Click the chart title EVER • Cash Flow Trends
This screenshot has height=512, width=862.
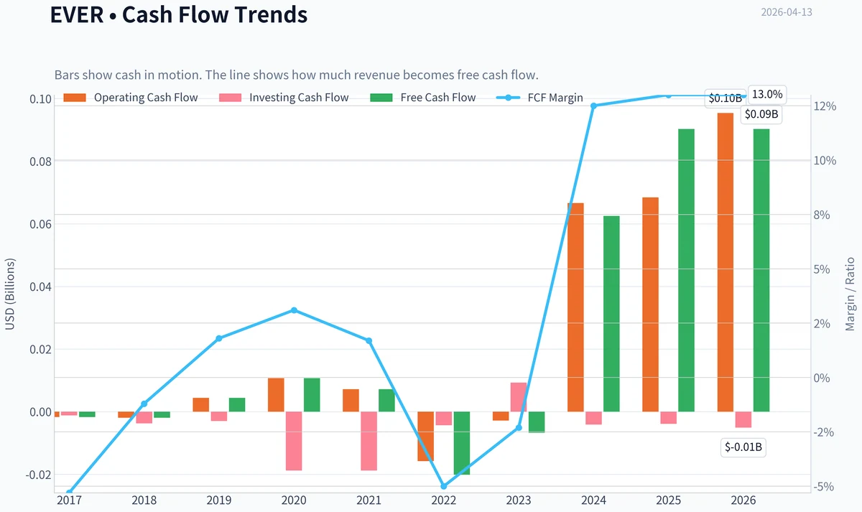179,14
